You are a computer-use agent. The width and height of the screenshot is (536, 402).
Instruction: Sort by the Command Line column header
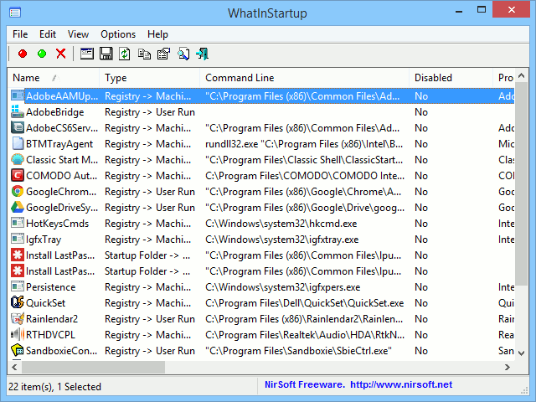pos(304,78)
